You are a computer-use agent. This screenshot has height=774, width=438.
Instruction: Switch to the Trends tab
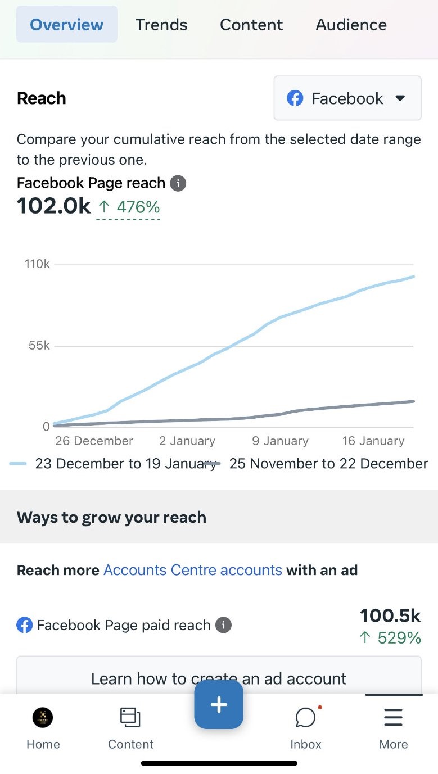161,25
